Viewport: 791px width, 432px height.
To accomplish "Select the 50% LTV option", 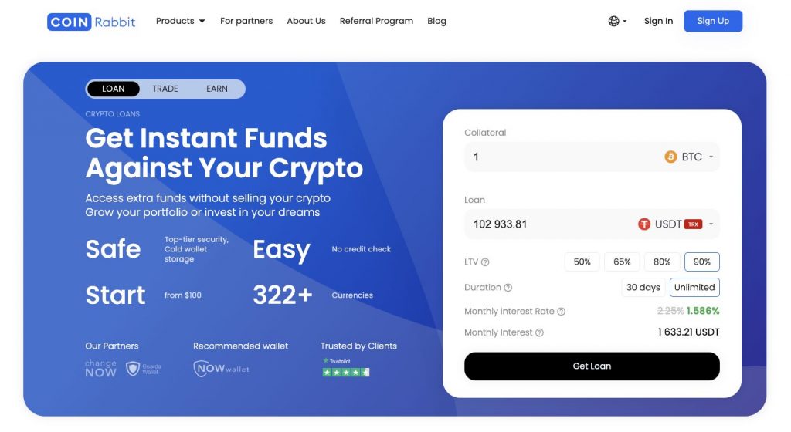I will 582,262.
